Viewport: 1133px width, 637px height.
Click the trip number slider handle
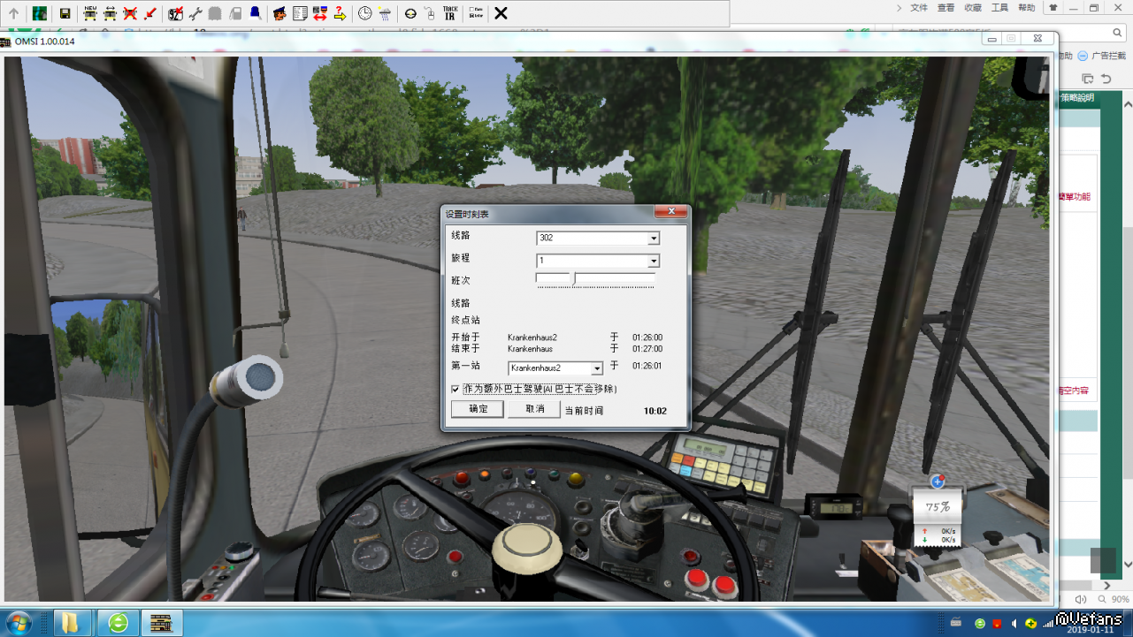tap(574, 279)
